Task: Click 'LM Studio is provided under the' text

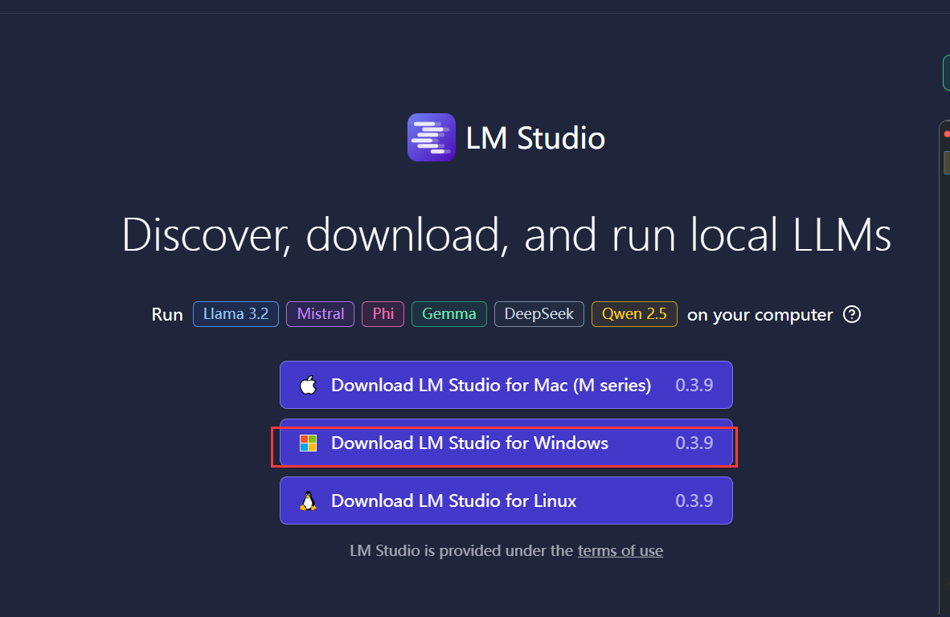Action: [x=461, y=550]
